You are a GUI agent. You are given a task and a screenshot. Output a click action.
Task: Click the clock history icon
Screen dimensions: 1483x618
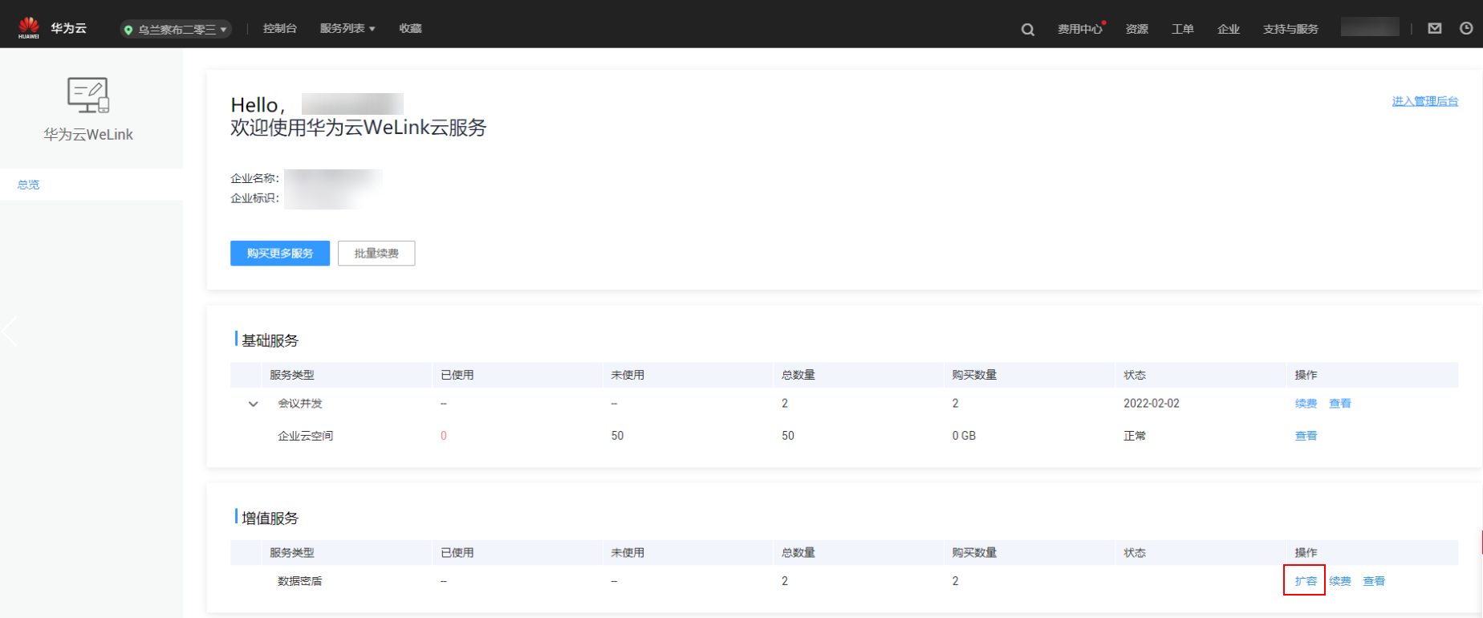1466,28
